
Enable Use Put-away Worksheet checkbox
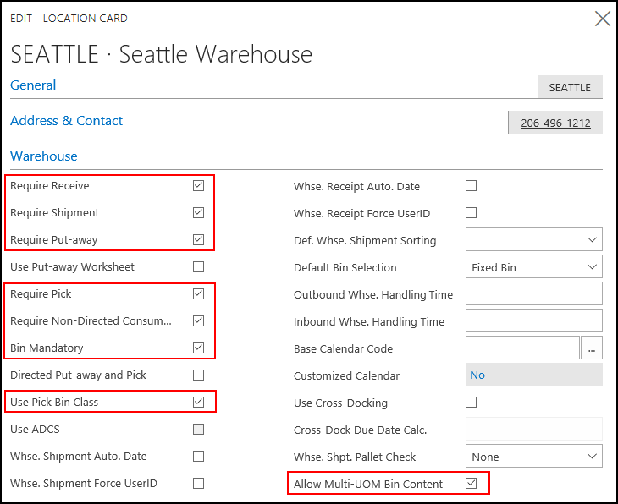point(198,266)
